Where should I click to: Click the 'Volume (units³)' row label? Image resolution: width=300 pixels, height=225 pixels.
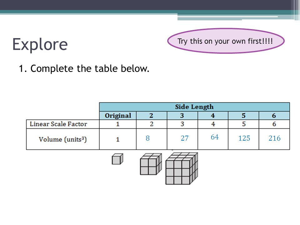click(63, 139)
